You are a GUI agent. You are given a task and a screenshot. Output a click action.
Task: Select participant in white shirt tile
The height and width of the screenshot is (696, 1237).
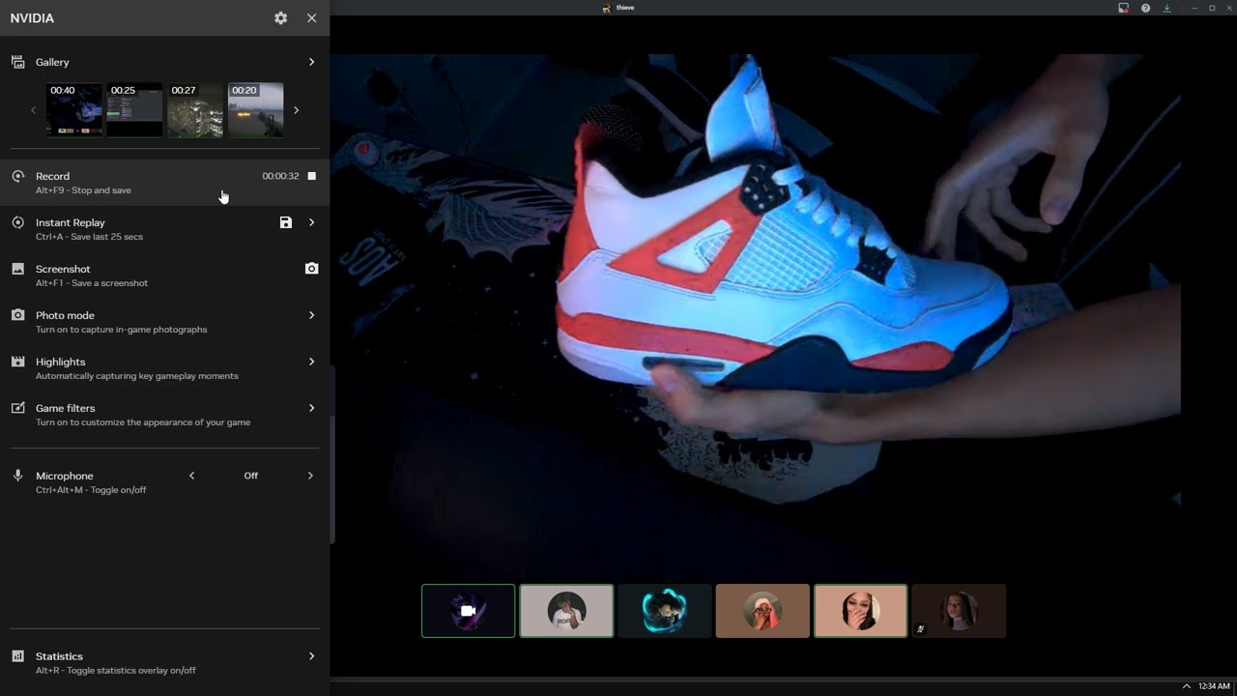click(x=566, y=611)
